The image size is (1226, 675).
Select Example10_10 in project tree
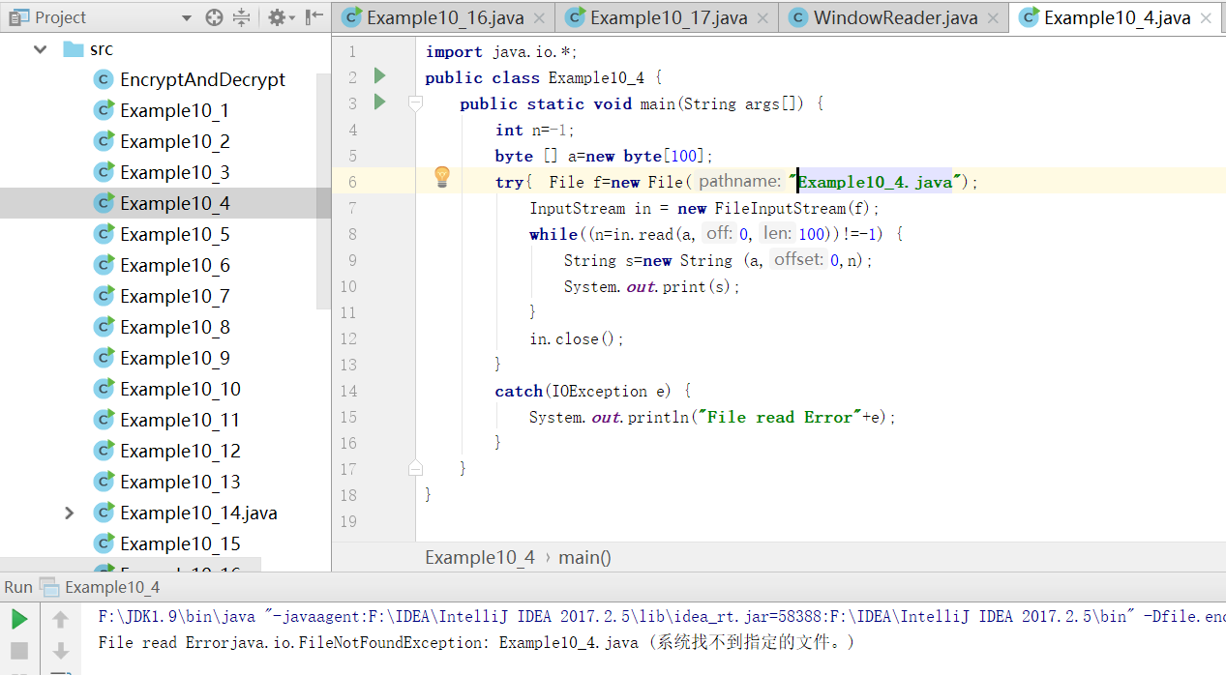(x=181, y=390)
